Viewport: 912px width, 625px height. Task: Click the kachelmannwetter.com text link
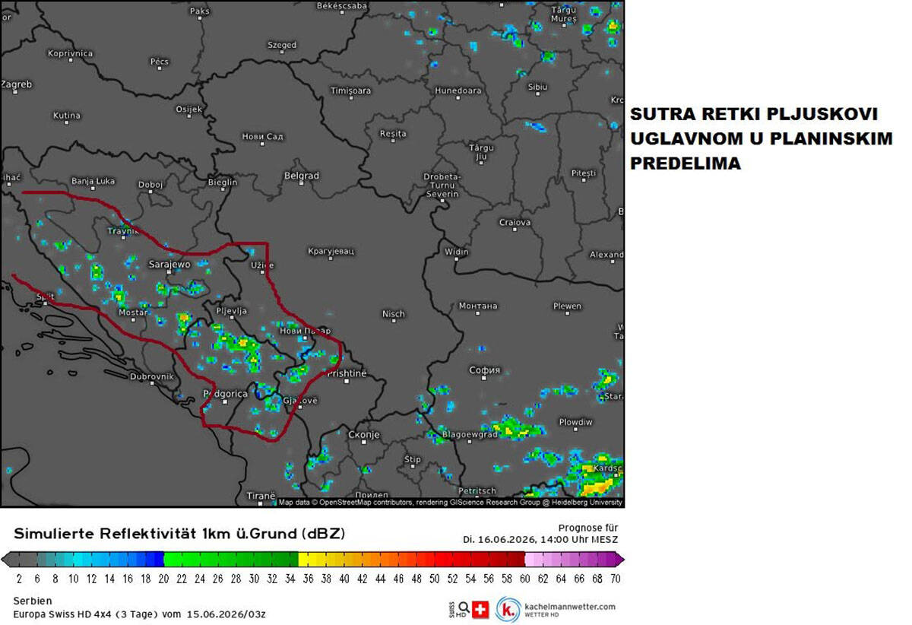pos(570,606)
